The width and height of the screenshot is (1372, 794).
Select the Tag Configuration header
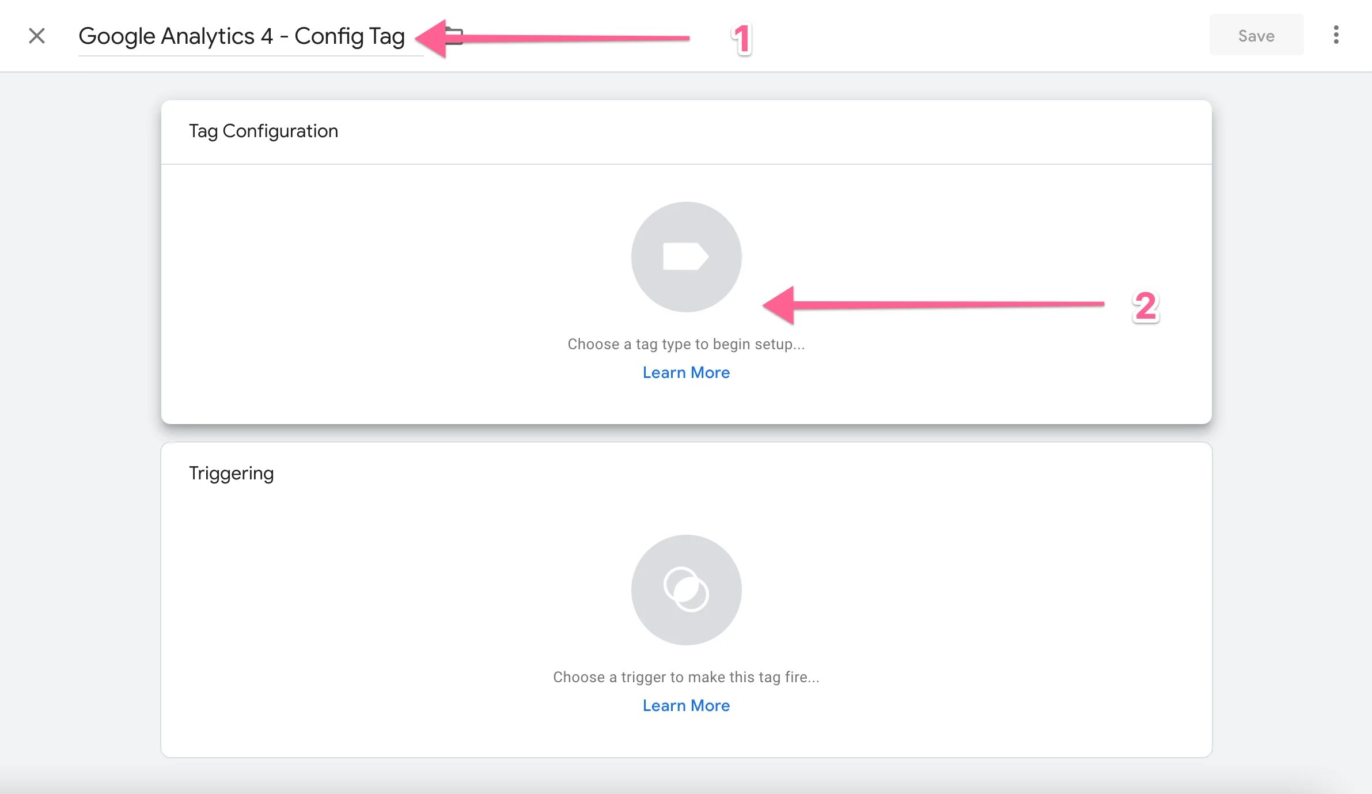[x=263, y=131]
